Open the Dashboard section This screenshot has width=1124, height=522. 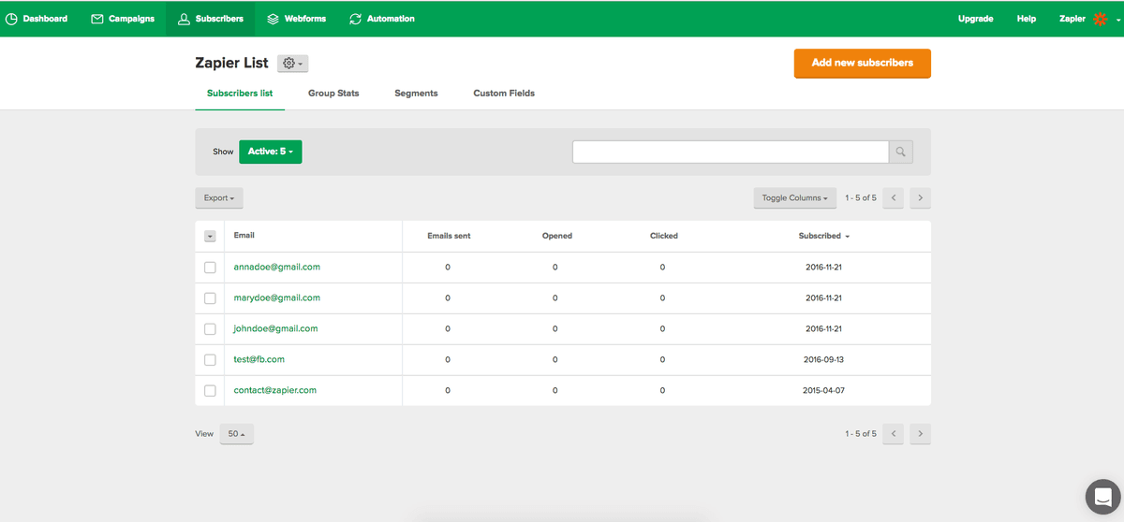pos(37,19)
